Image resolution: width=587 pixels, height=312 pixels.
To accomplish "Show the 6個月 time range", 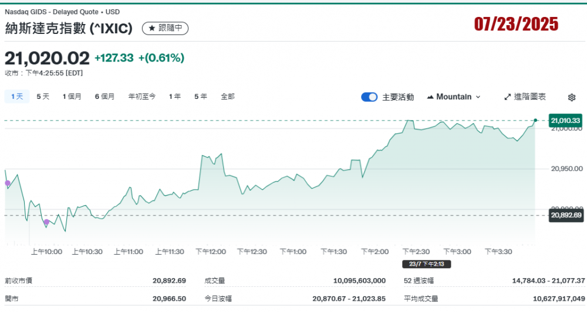I will (104, 97).
